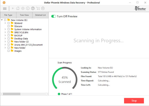
Task: Switch to the Deleted List tab
Action: point(40,15)
